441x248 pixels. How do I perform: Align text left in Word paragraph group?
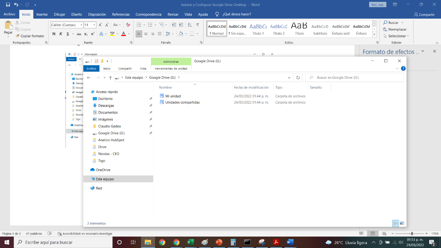click(x=139, y=34)
